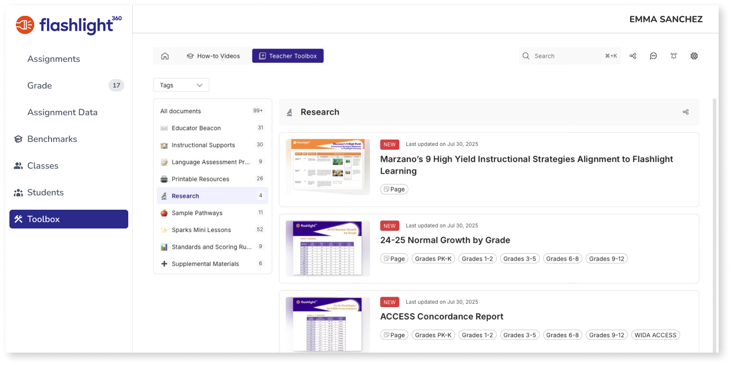Select All documents category
Image resolution: width=731 pixels, height=365 pixels.
[212, 111]
